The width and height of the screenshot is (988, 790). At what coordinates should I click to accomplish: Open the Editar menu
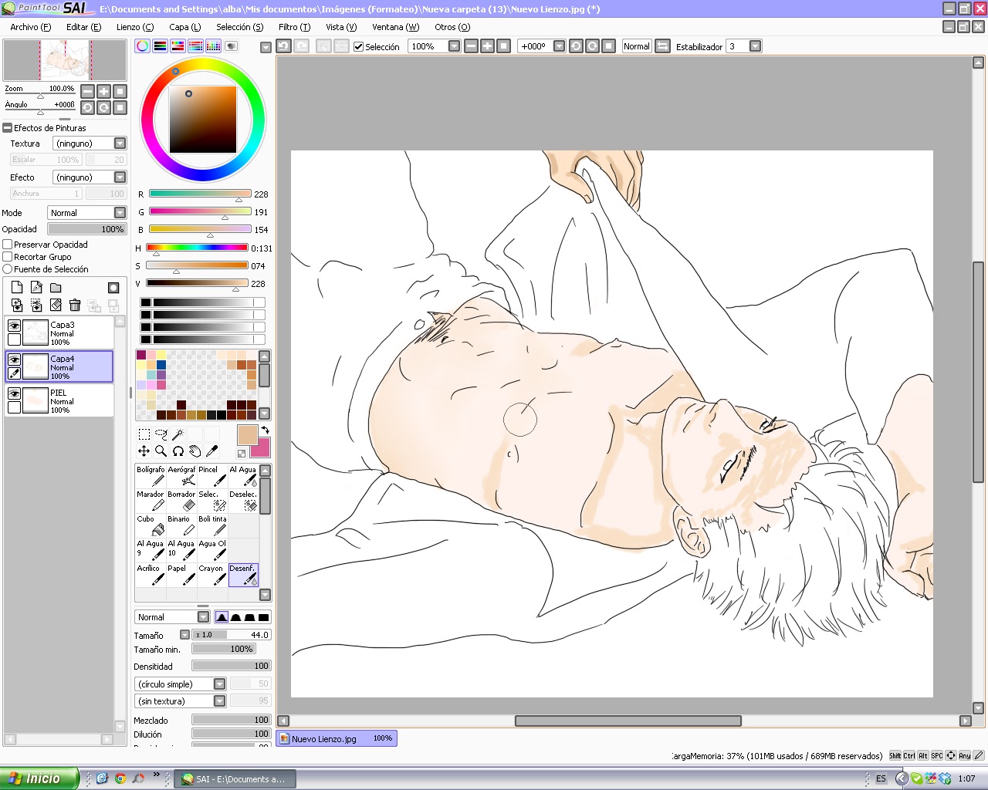click(x=83, y=27)
